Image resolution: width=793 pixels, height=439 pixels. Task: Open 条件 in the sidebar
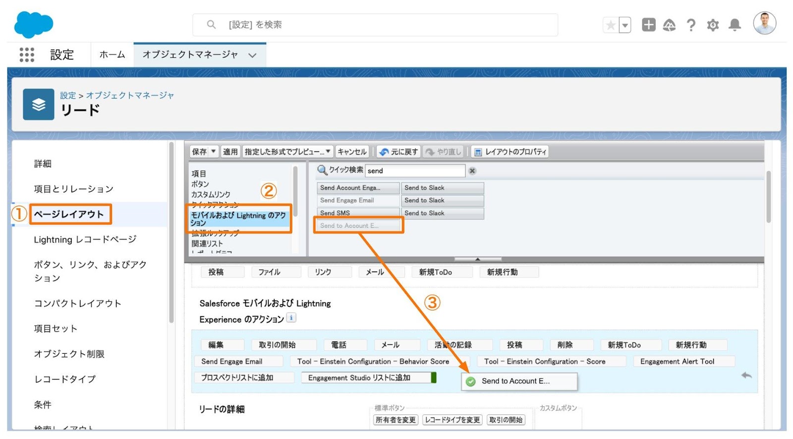(43, 405)
